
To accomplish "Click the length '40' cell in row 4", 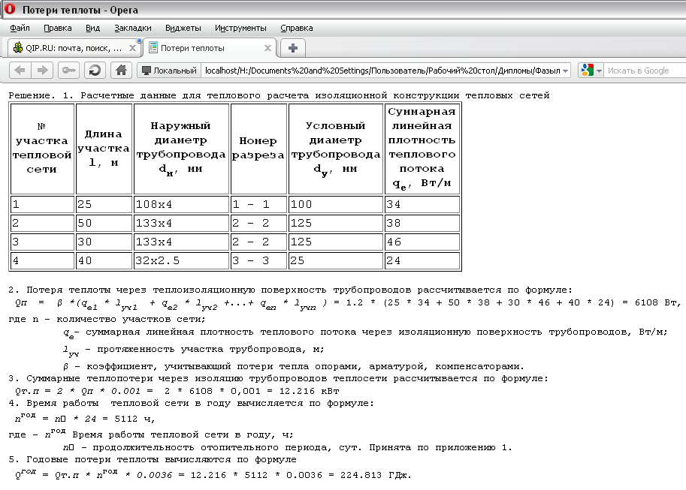I will click(104, 260).
